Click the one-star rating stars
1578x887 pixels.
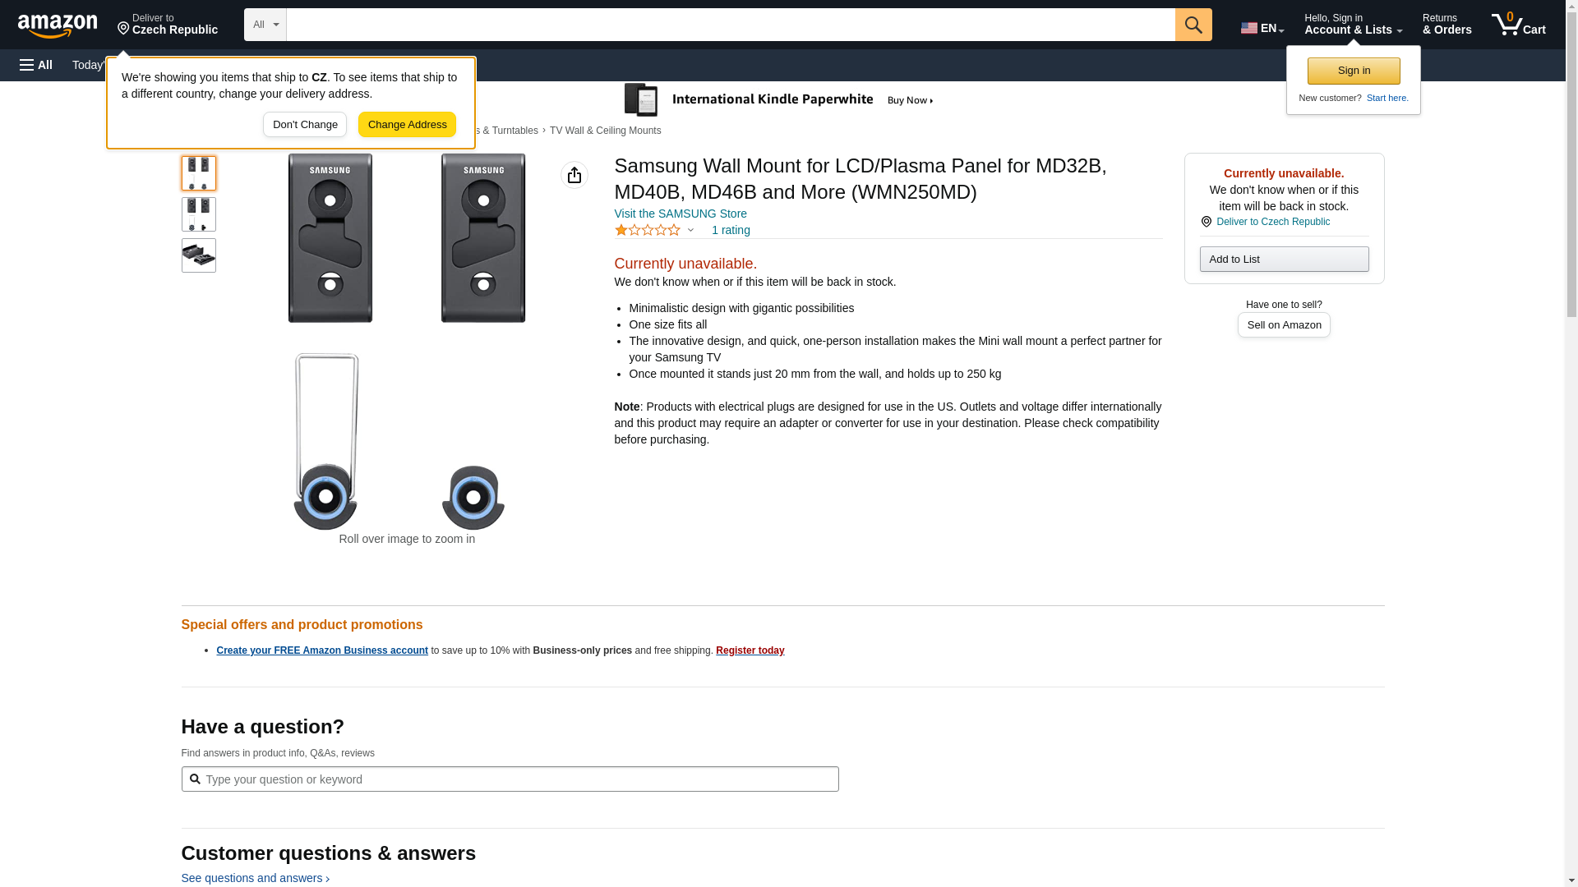(x=647, y=231)
